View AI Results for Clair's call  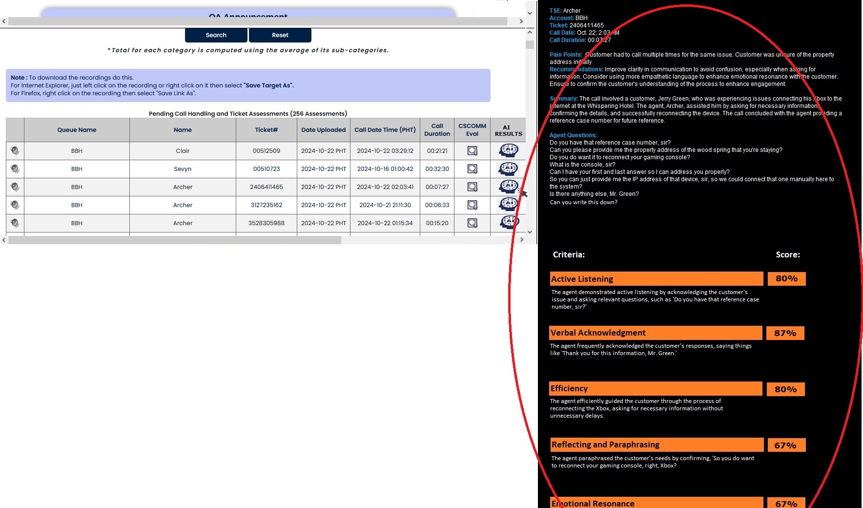tap(508, 150)
